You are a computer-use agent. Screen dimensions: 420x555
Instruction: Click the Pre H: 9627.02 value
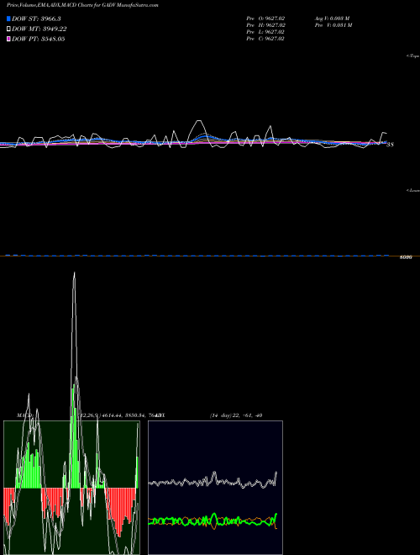[265, 25]
